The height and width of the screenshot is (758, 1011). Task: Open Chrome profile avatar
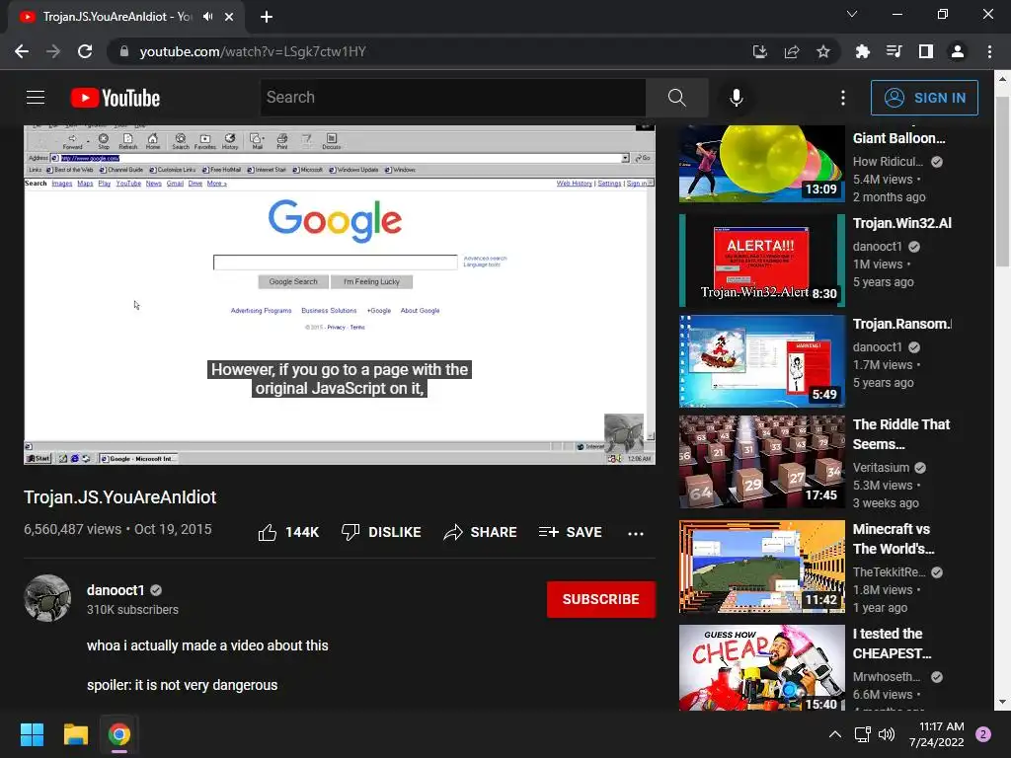(x=958, y=51)
